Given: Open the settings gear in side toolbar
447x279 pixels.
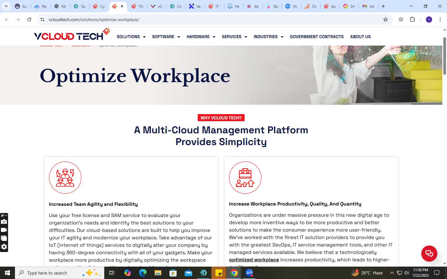Looking at the screenshot, I should coord(4,247).
